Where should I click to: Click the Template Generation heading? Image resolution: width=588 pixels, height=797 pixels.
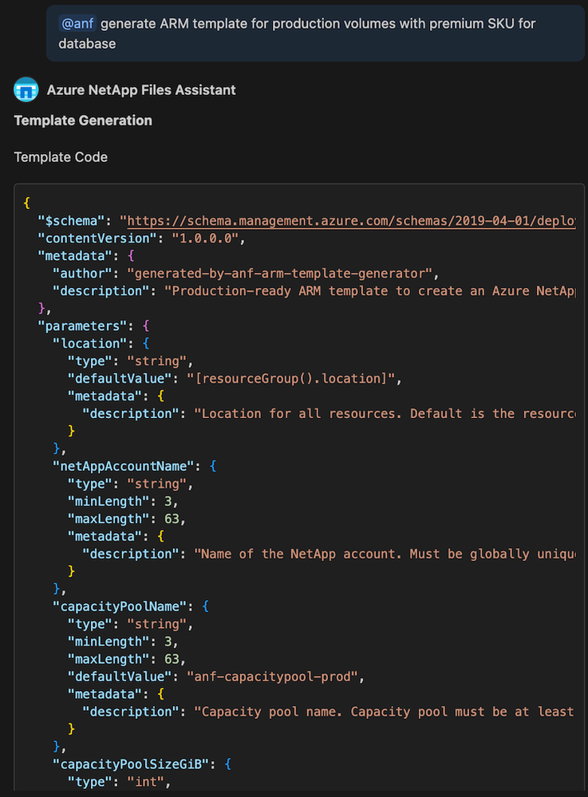click(x=83, y=120)
